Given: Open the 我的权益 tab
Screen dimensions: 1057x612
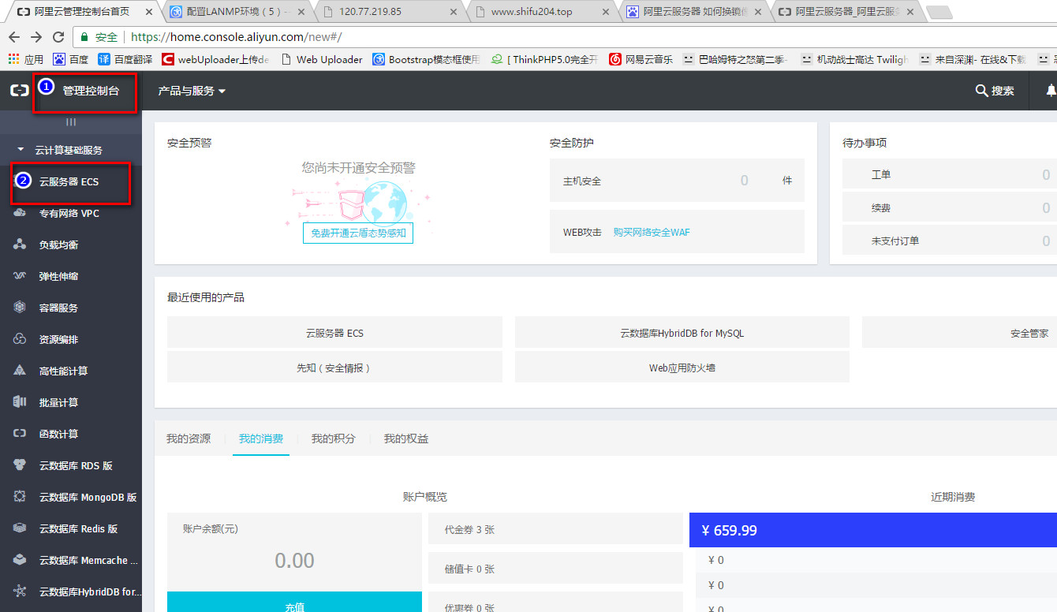Looking at the screenshot, I should [406, 438].
